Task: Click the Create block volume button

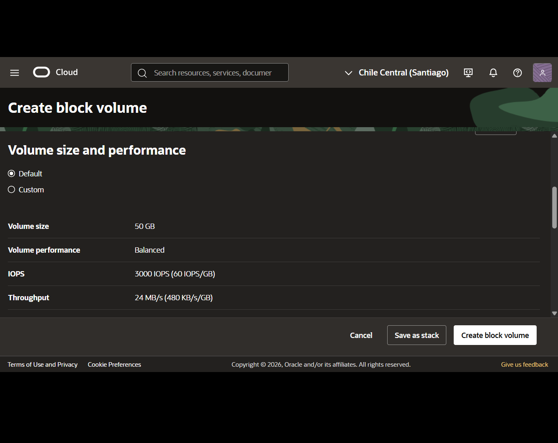Action: coord(495,335)
